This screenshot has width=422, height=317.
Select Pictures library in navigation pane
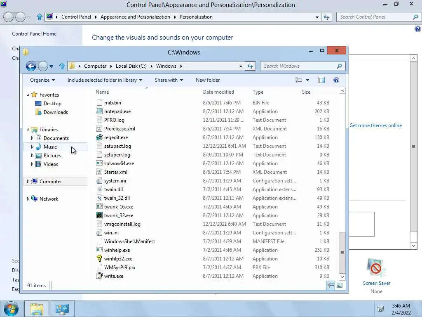(52, 156)
